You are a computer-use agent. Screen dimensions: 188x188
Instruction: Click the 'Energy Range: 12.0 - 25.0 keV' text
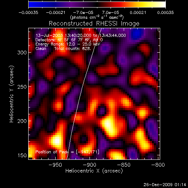click(x=68, y=44)
